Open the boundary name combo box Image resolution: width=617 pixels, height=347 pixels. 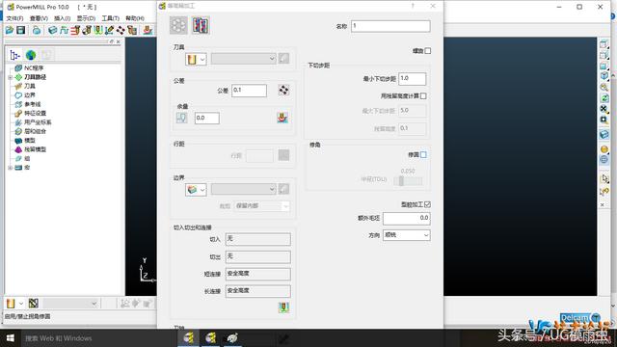point(243,190)
